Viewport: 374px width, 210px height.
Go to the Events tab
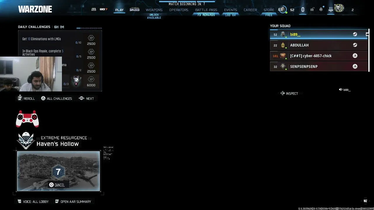coord(230,10)
